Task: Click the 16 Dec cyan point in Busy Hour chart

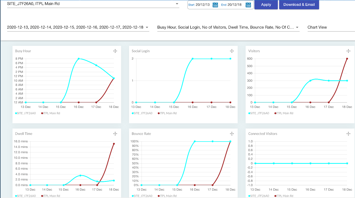Action: click(x=79, y=59)
